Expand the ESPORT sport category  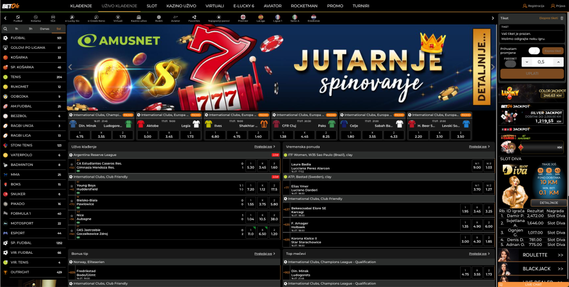(x=33, y=233)
